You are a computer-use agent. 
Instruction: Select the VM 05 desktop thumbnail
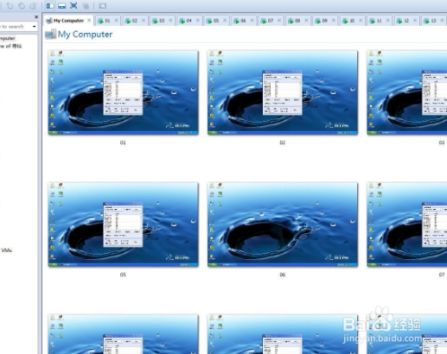point(123,224)
